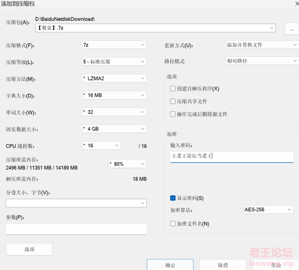Open 路径模式 '相对路径' dropdown

pos(262,61)
